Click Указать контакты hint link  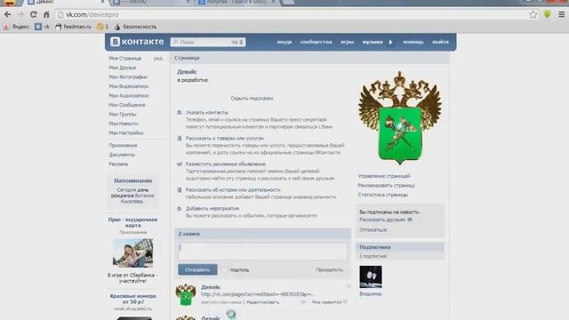pyautogui.click(x=207, y=113)
